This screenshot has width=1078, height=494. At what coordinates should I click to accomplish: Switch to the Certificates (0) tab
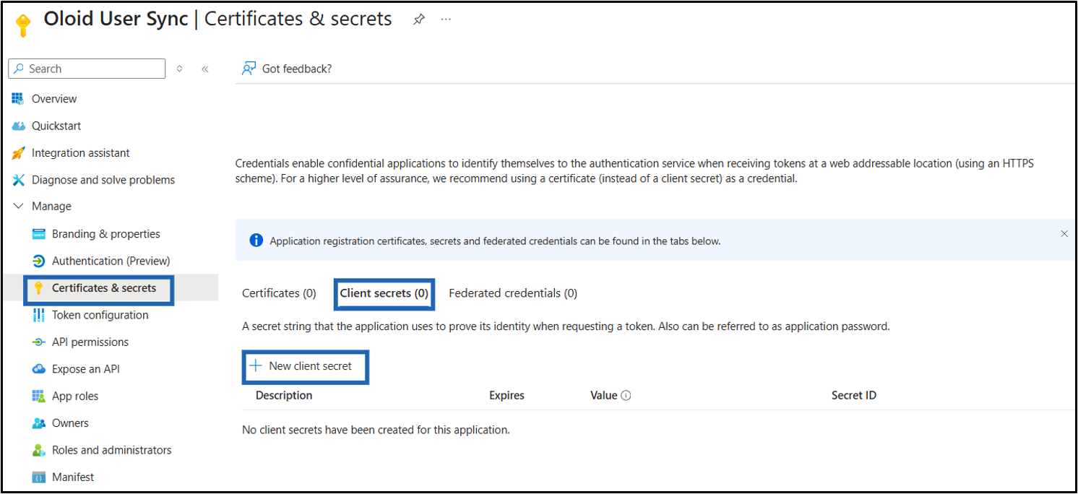click(x=279, y=293)
